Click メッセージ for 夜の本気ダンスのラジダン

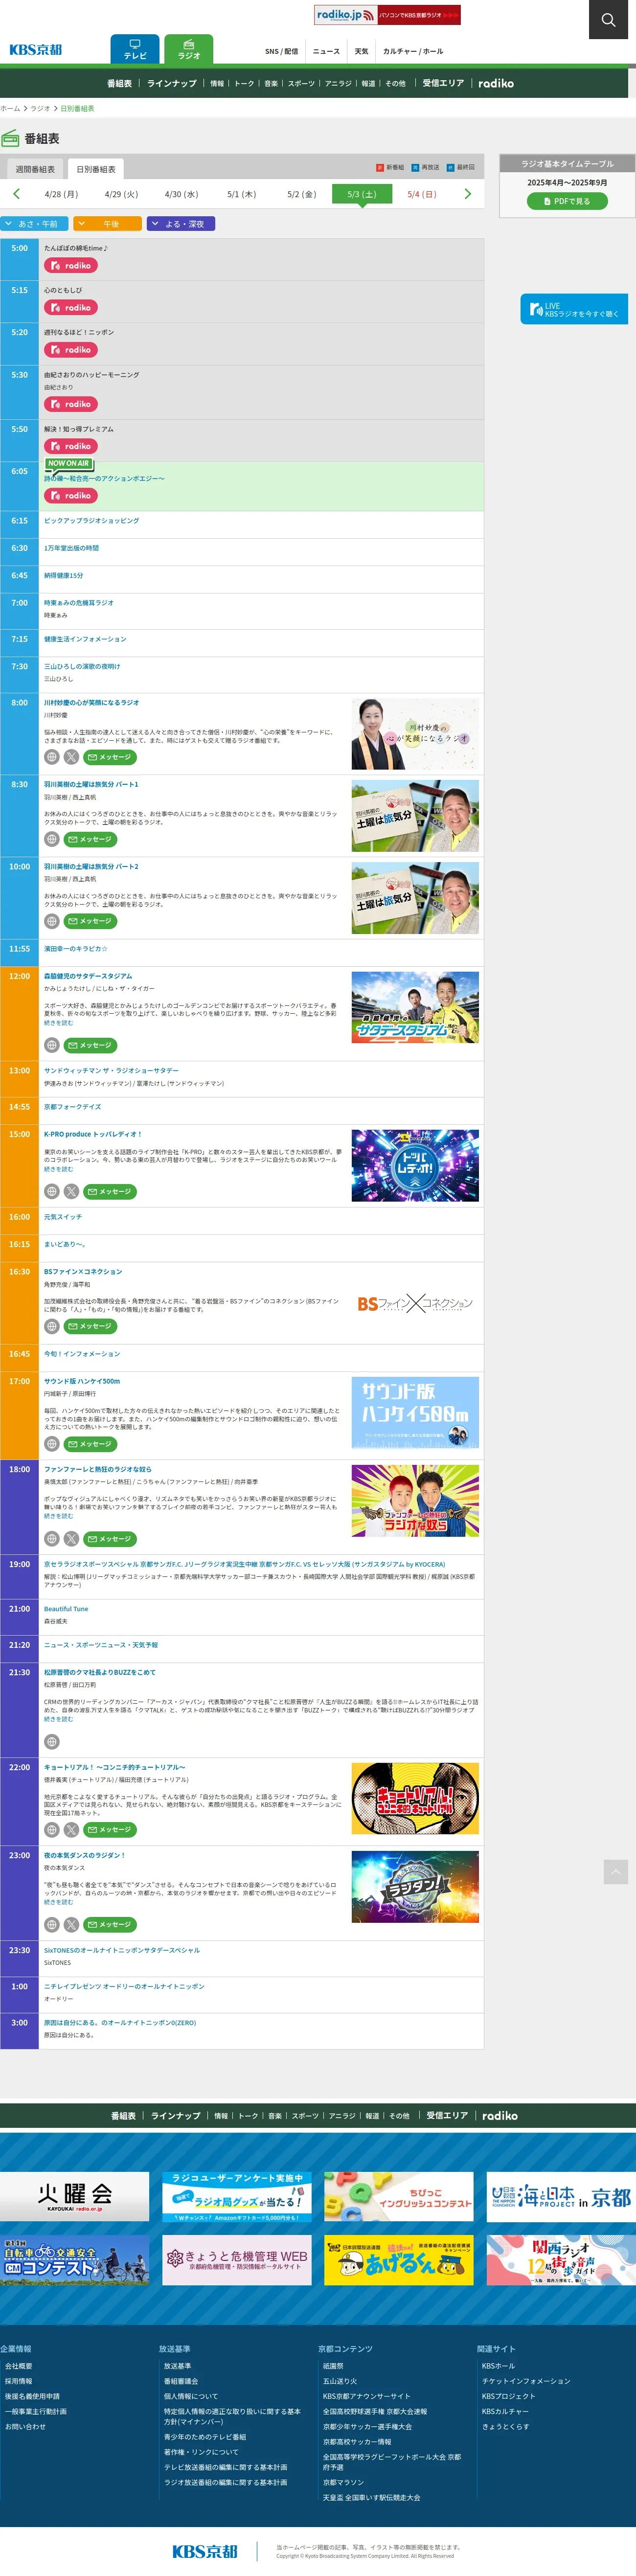tap(109, 1924)
